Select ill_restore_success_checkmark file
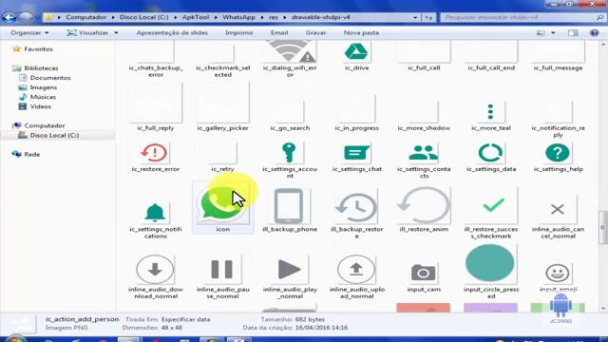This screenshot has width=608, height=342. coord(493,205)
